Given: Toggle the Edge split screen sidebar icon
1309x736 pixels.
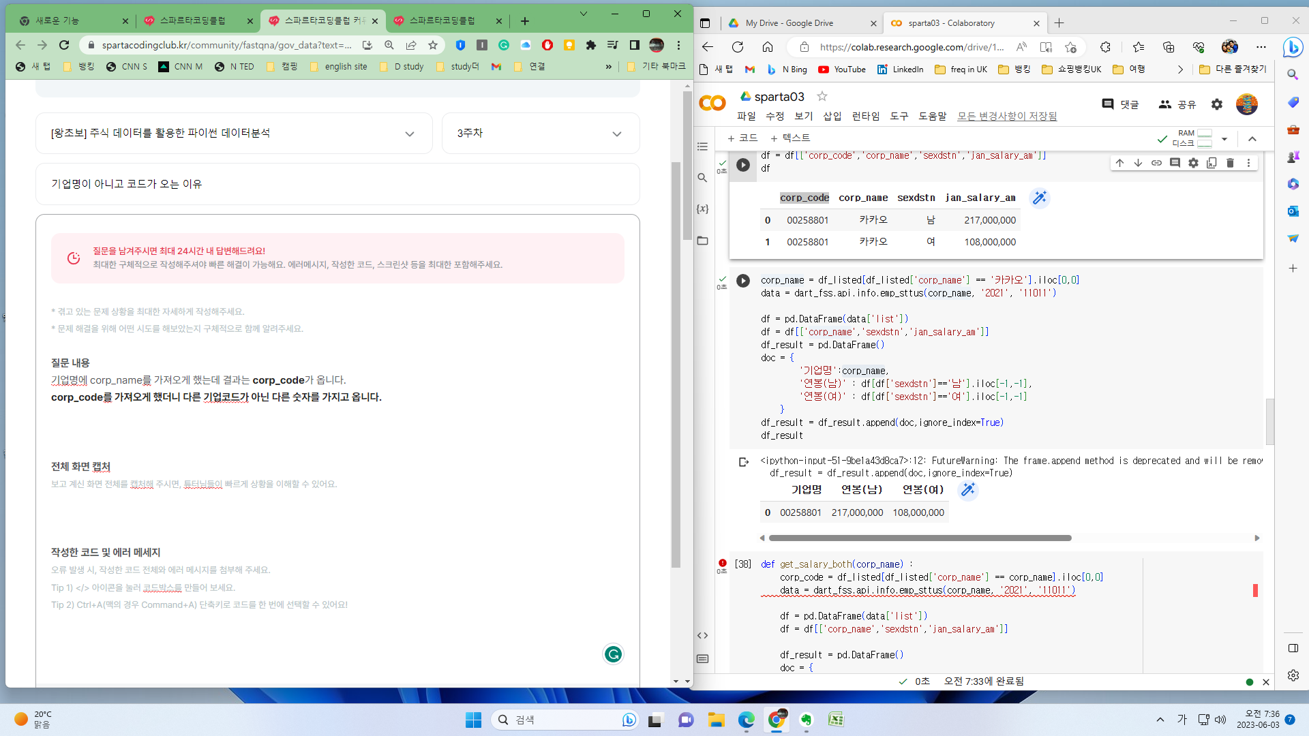Looking at the screenshot, I should coord(1293,648).
